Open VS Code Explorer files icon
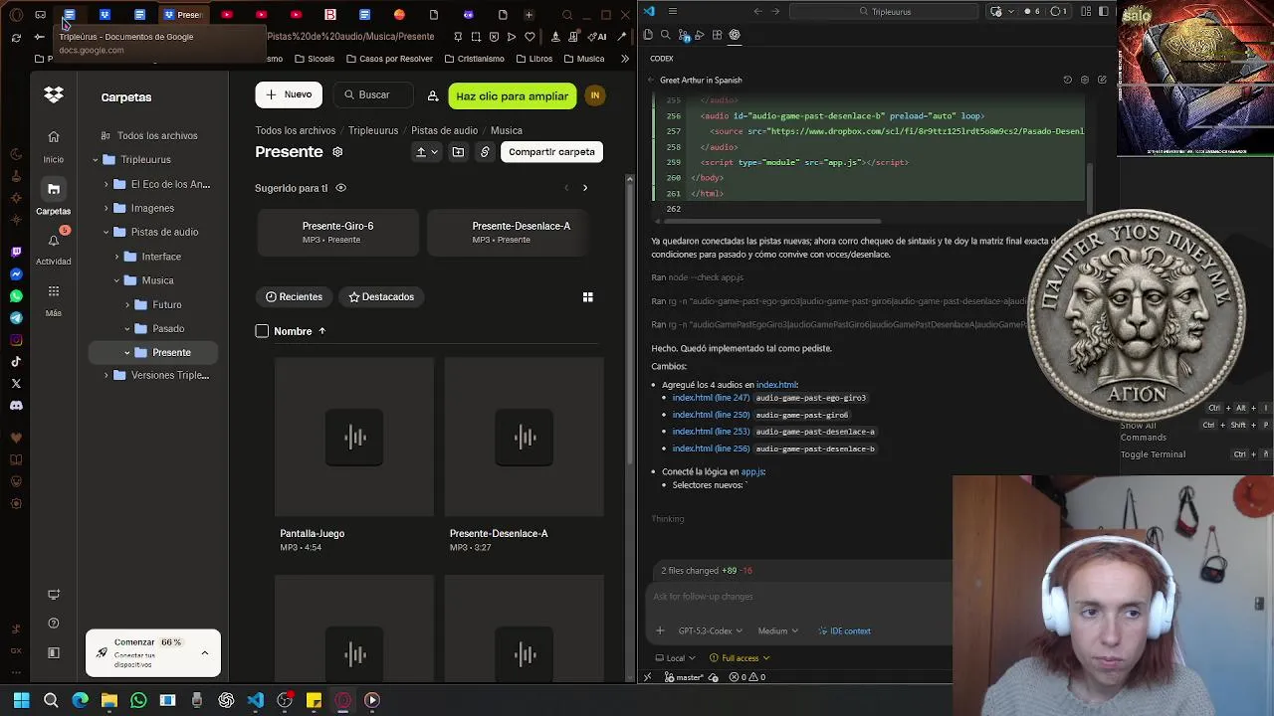Viewport: 1274px width, 716px height. pos(648,35)
